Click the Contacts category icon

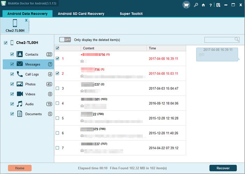[20, 54]
